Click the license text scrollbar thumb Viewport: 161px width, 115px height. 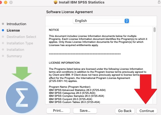[154, 30]
